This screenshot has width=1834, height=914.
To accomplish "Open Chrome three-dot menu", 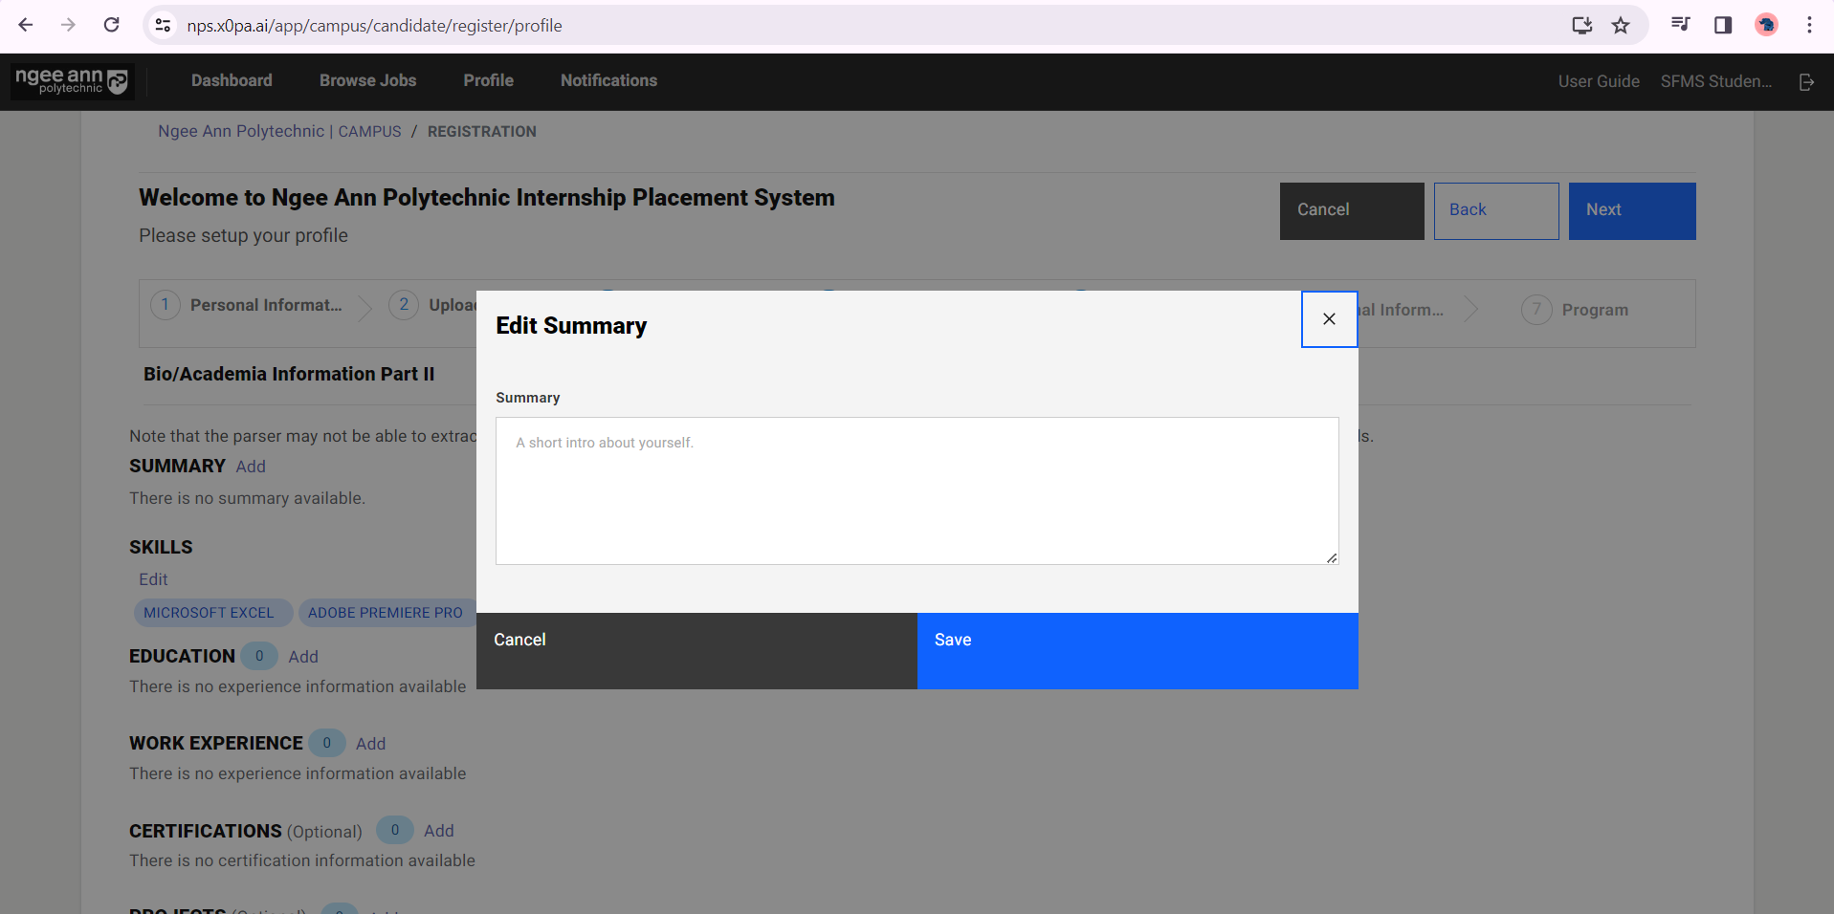I will tap(1809, 25).
